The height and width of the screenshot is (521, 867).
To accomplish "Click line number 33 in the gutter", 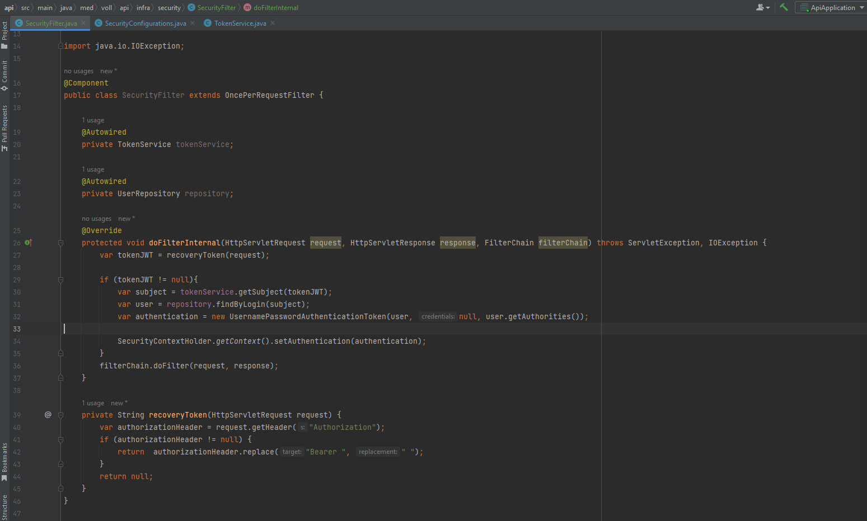I will coord(17,329).
